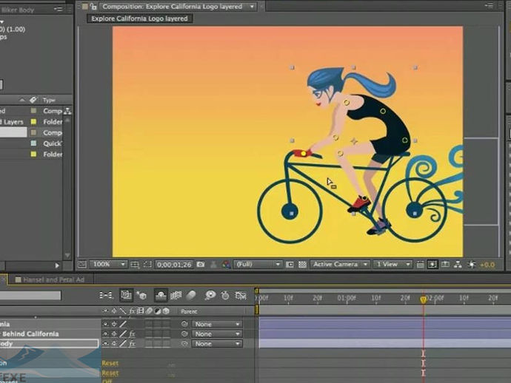This screenshot has width=511, height=383.
Task: Open composition mini-flowchart in timeline toolbar
Action: pyautogui.click(x=106, y=295)
